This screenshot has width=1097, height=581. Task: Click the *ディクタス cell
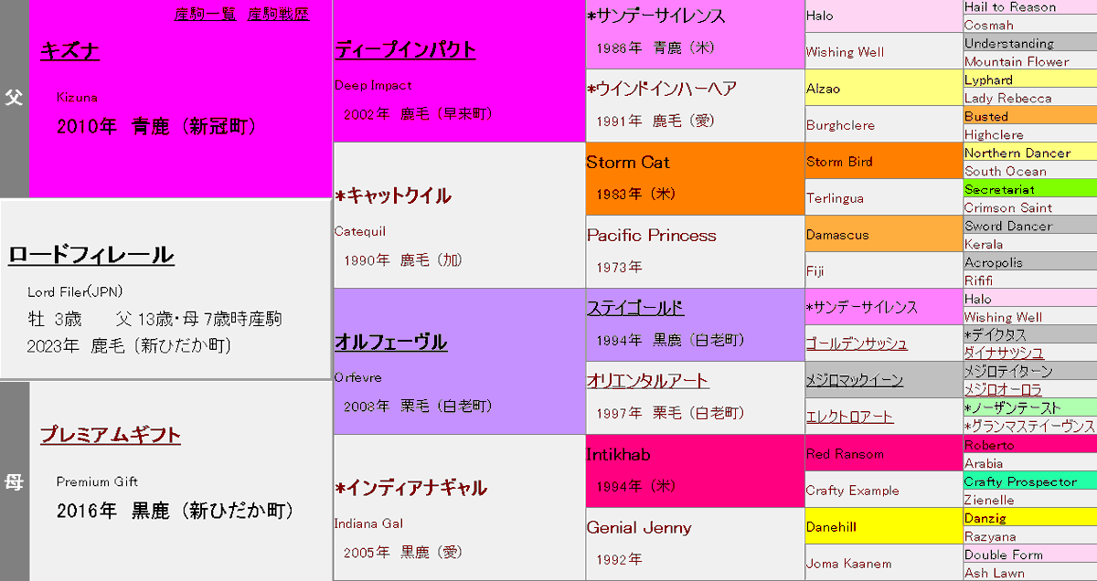coord(1030,335)
